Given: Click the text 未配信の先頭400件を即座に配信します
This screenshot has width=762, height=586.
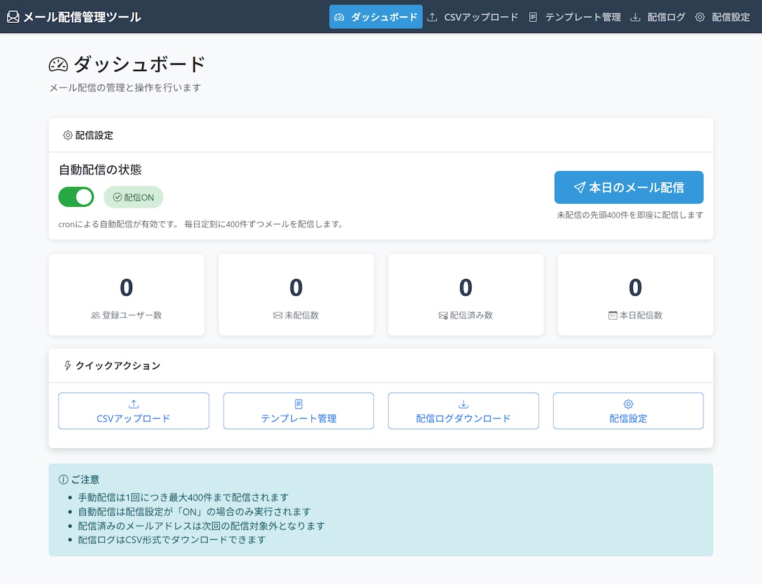Looking at the screenshot, I should pos(630,215).
